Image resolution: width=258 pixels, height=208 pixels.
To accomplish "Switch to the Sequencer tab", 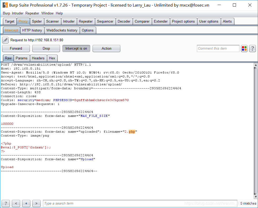I will 105,22.
